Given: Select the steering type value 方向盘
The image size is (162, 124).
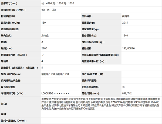Looking at the screenshot, I should (x=45, y=36).
